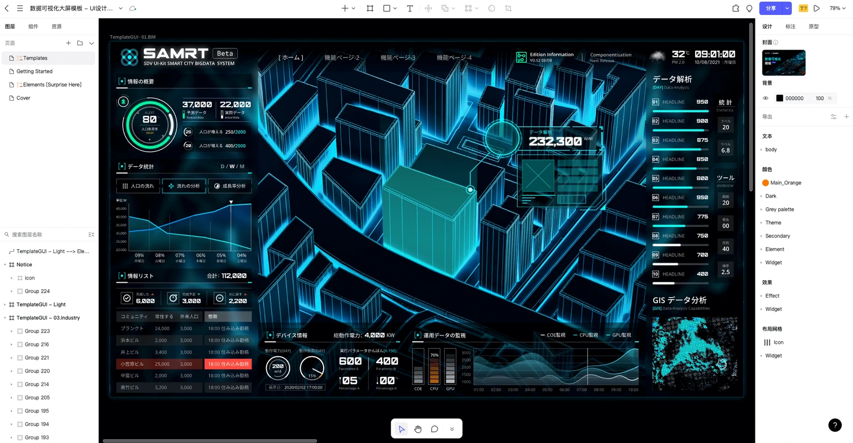This screenshot has width=853, height=443.
Task: Open the plugins icon in top right
Action: 736,9
